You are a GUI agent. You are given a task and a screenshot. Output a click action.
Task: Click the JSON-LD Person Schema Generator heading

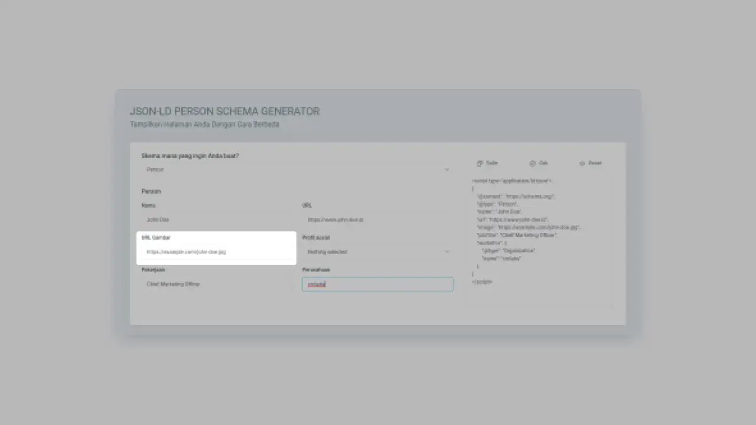tap(224, 112)
